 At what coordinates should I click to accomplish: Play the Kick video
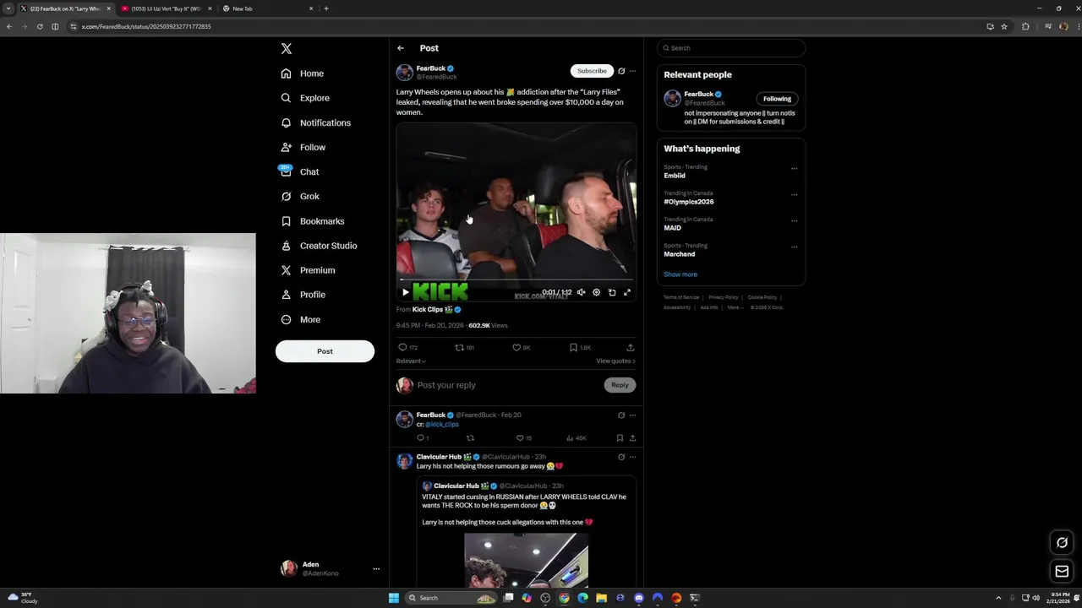(406, 292)
